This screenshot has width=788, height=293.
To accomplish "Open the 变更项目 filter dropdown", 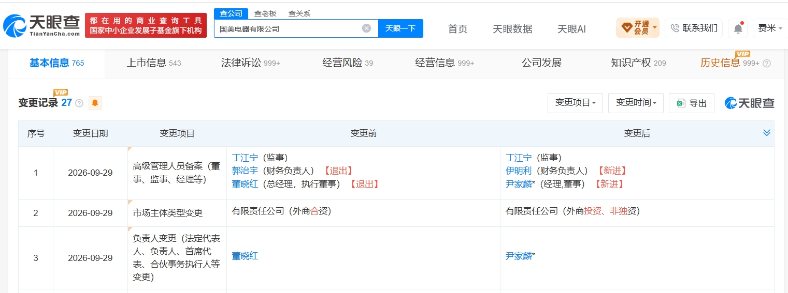I will point(575,103).
